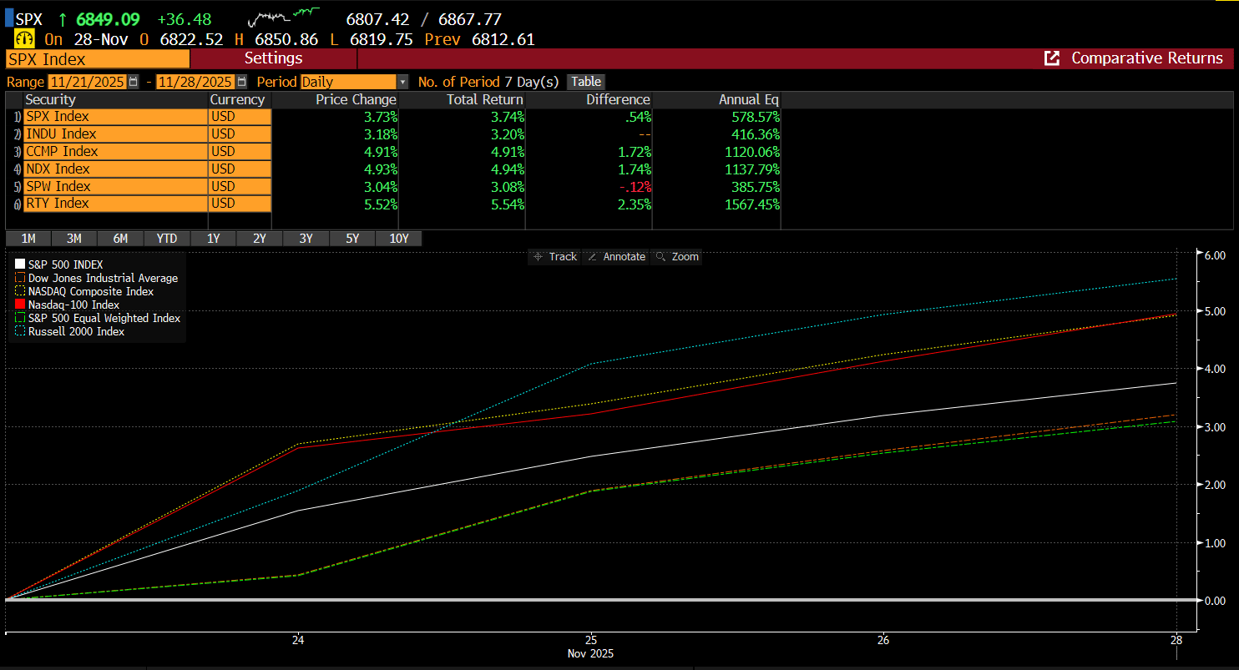Click the SPX last price 6849.09
This screenshot has width=1239, height=670.
[x=107, y=18]
